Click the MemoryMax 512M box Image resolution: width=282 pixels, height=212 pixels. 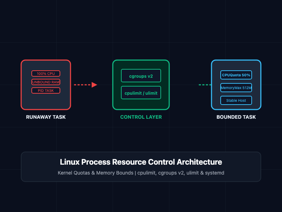pos(236,88)
